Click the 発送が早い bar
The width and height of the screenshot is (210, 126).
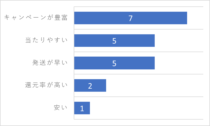pyautogui.click(x=114, y=63)
